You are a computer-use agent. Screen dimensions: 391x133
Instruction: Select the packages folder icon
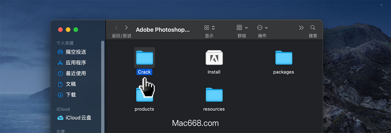click(283, 57)
